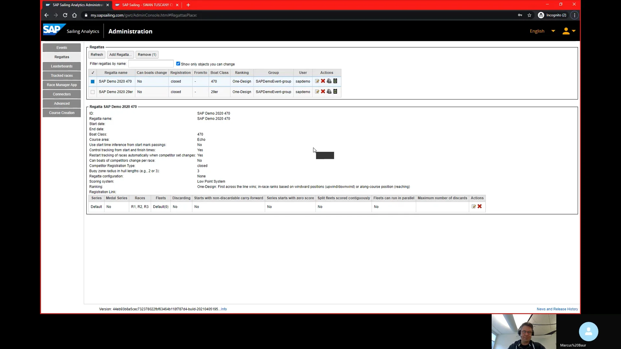The width and height of the screenshot is (621, 349).
Task: Select the SAP Demo 2020 29er row checkbox
Action: point(93,92)
